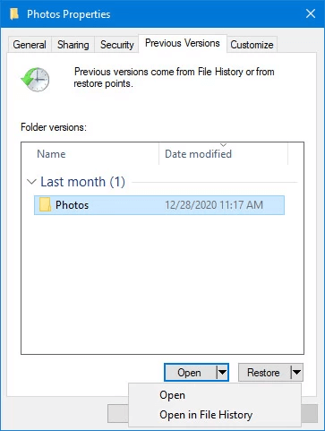Select the Previous Versions tab
Viewport: 325px width, 431px height.
tap(183, 43)
